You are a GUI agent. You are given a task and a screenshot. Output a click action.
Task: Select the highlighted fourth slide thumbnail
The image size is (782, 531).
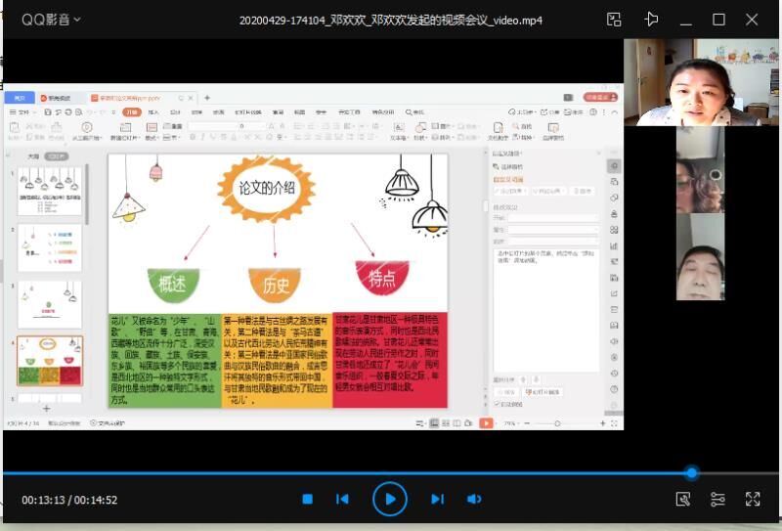coord(51,361)
